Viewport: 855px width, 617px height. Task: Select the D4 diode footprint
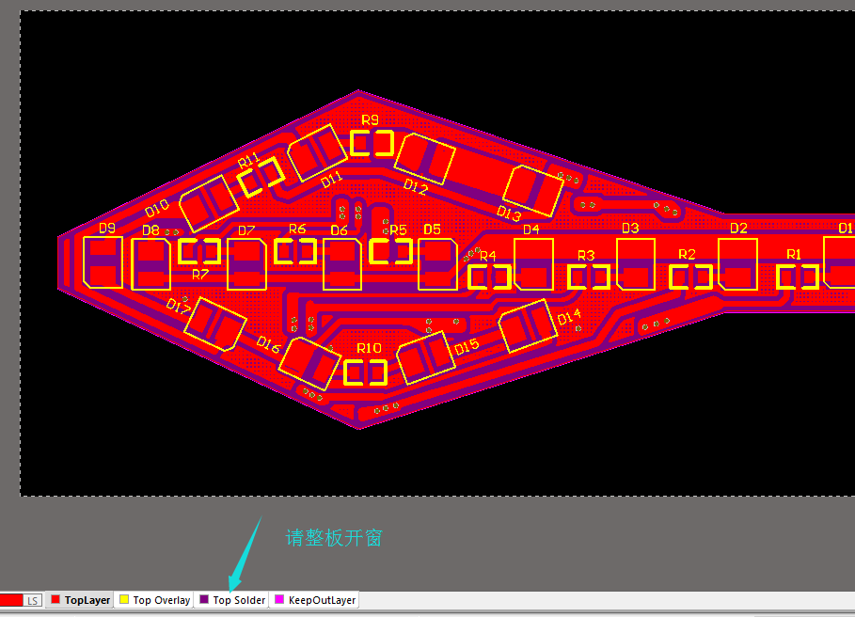[533, 263]
